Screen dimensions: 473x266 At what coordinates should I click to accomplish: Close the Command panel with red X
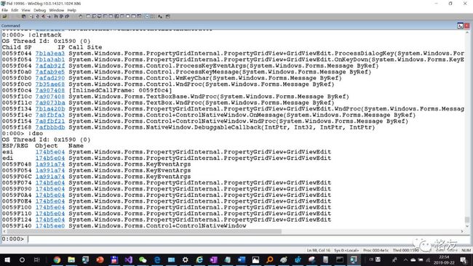click(466, 26)
